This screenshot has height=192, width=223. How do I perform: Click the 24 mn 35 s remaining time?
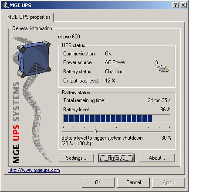click(159, 100)
